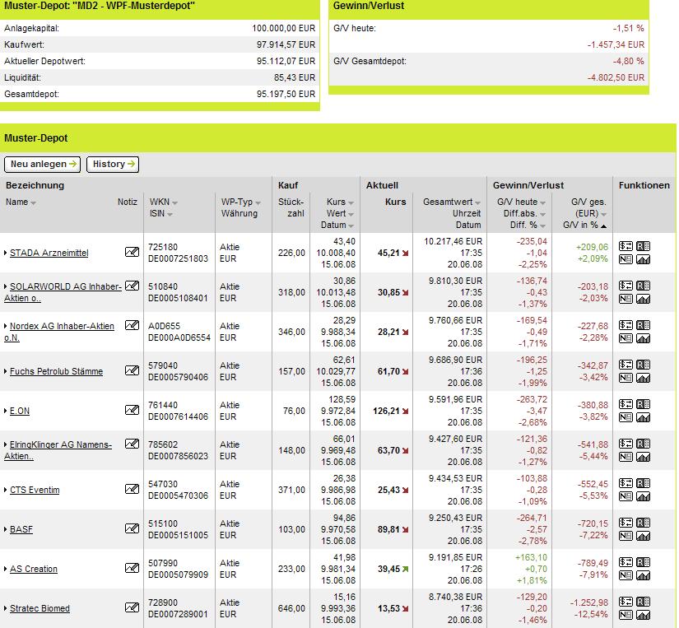The width and height of the screenshot is (679, 628).
Task: Click the N news icon for STADA Arzneimittel
Action: click(626, 259)
